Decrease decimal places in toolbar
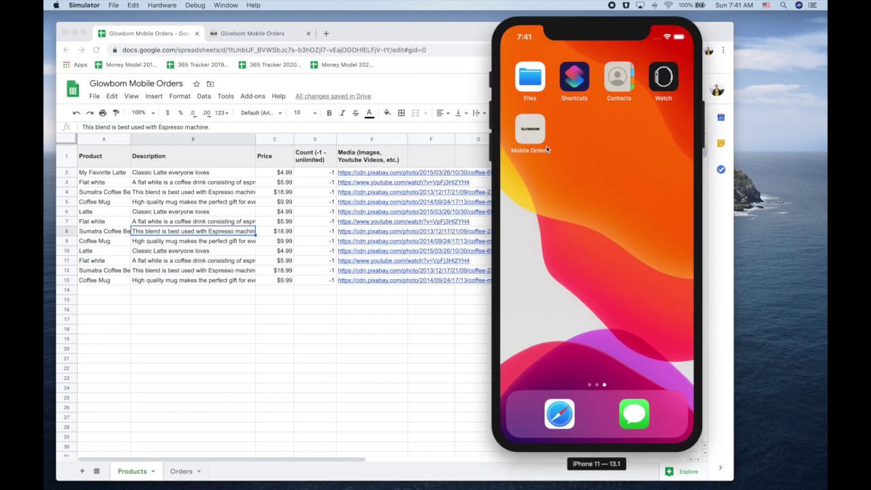 [193, 113]
